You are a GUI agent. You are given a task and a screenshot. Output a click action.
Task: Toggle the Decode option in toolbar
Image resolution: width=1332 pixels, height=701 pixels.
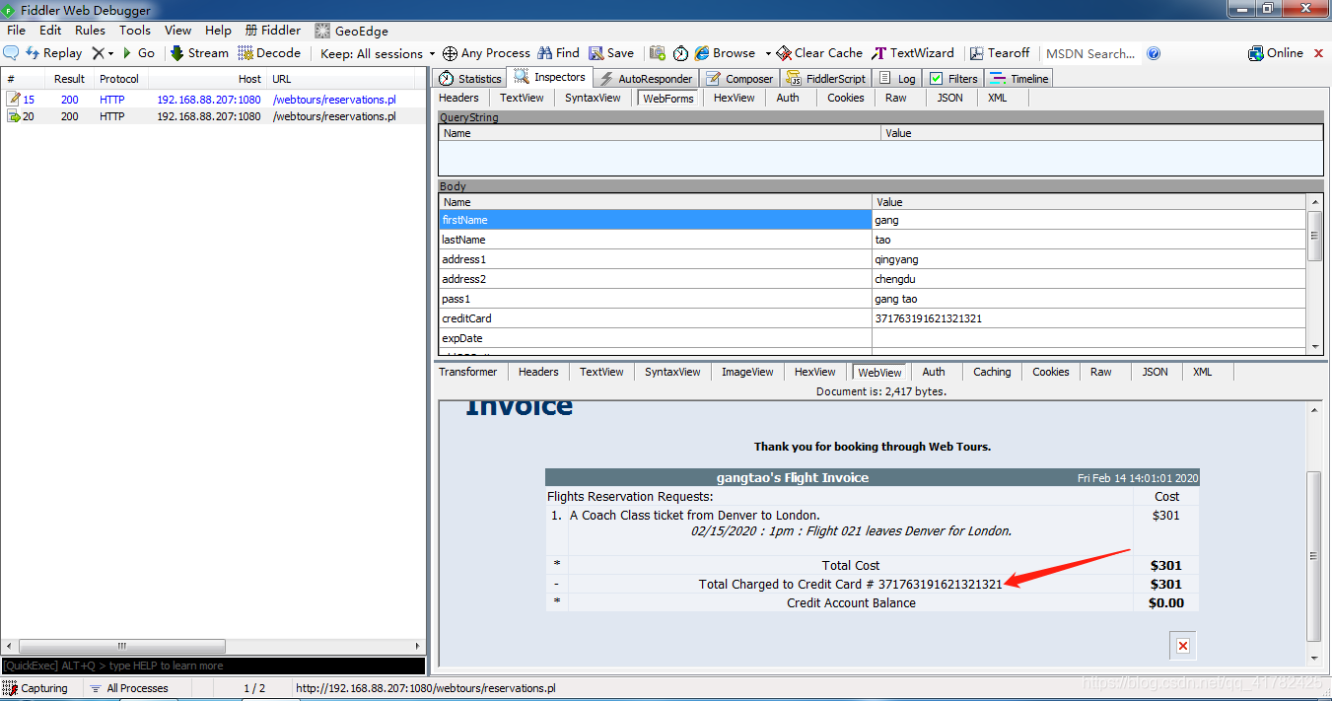click(x=269, y=53)
